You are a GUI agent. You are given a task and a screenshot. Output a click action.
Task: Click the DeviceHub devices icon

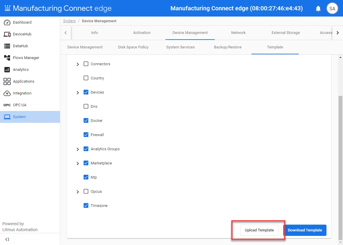tap(7, 34)
